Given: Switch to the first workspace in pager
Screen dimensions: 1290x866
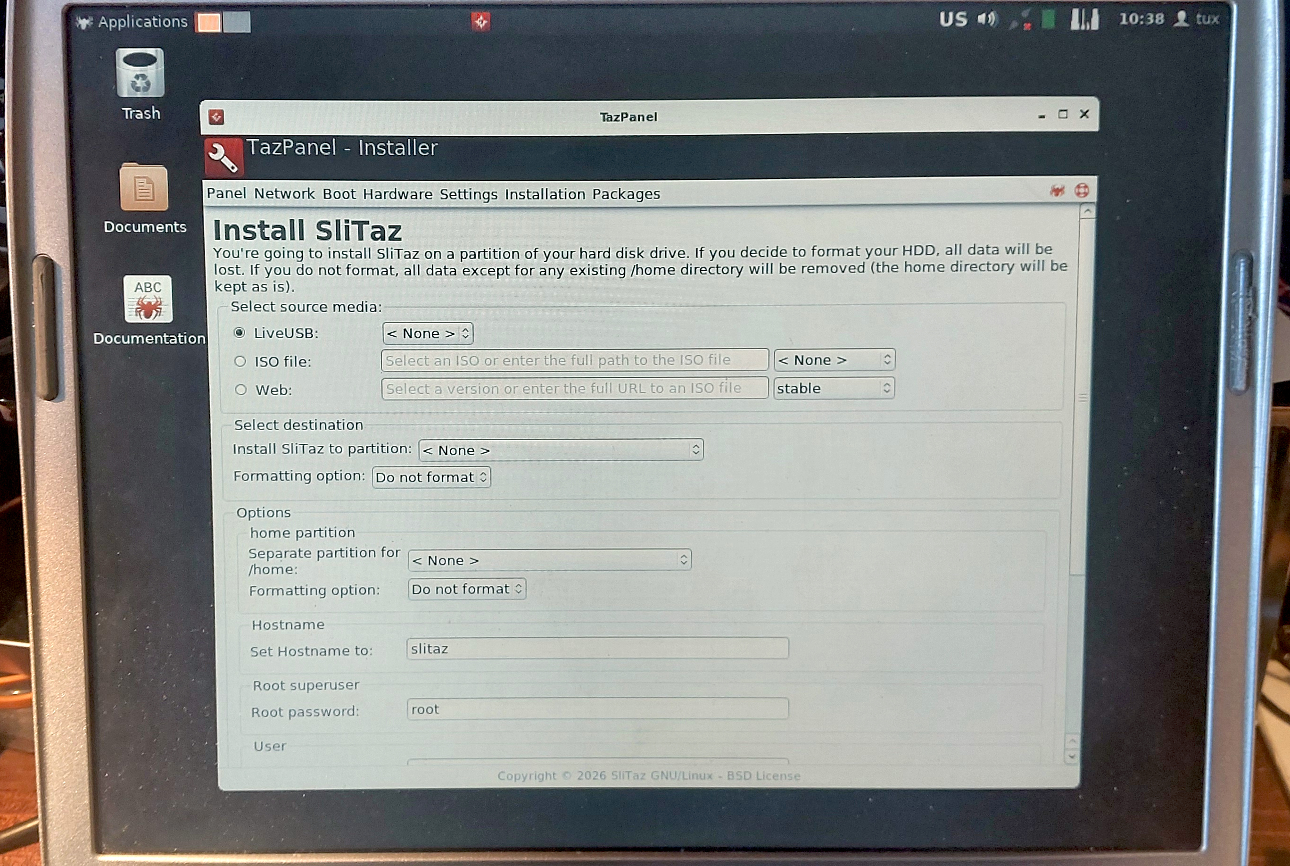Looking at the screenshot, I should tap(208, 23).
